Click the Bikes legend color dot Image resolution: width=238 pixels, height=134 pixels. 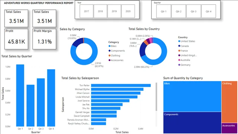pos(109,46)
